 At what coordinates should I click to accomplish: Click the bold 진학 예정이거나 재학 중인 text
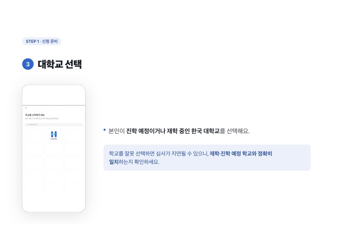[x=158, y=131]
